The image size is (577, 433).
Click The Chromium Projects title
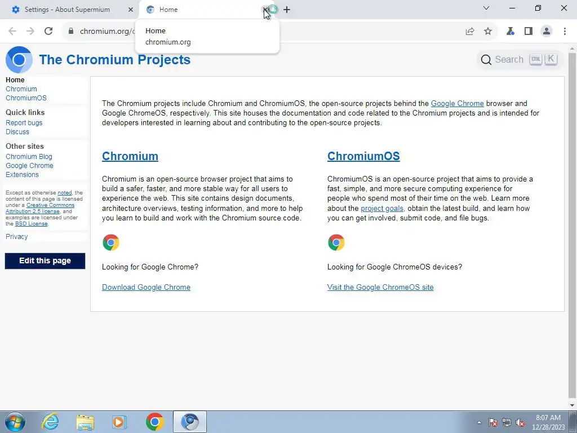coord(115,60)
